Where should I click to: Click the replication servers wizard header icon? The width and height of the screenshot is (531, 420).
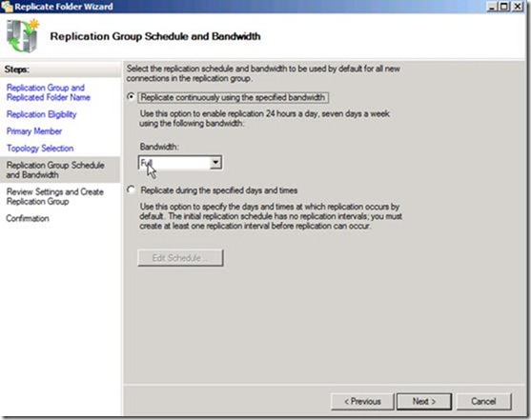(x=22, y=36)
